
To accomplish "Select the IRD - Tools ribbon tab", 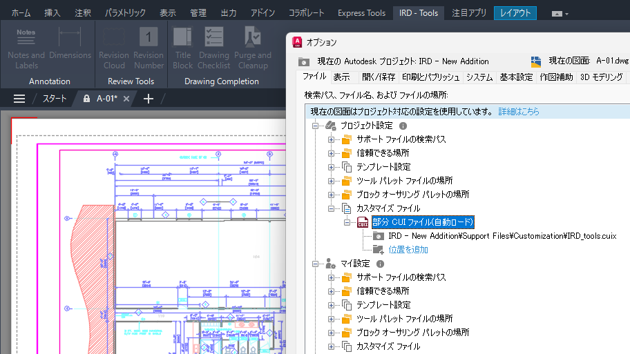I will [419, 13].
